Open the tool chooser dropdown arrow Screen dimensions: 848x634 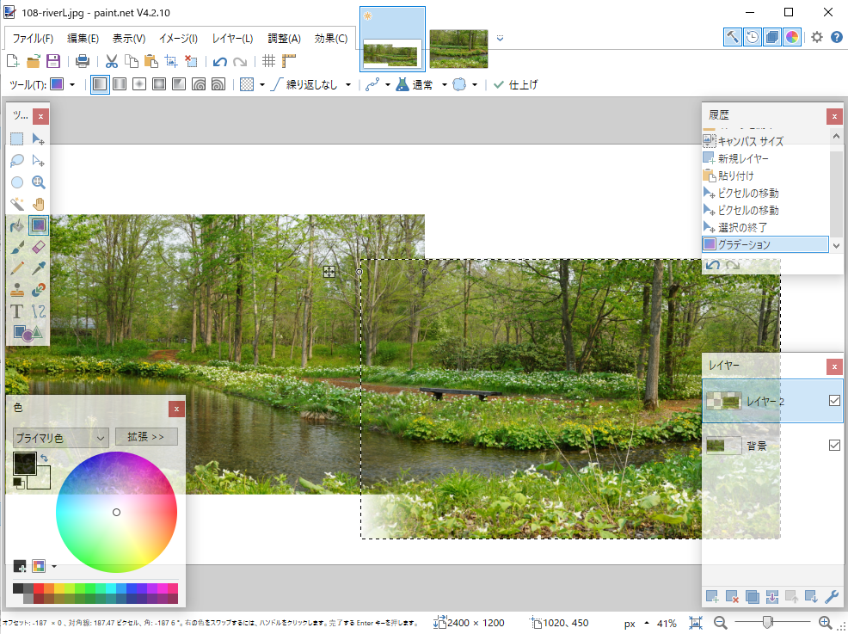tap(72, 85)
